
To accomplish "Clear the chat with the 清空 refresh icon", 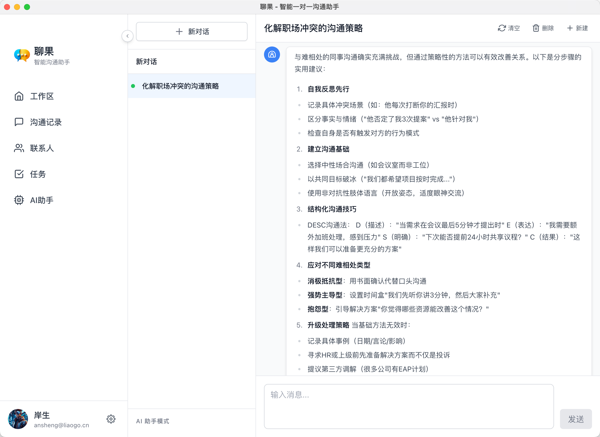I will point(502,28).
